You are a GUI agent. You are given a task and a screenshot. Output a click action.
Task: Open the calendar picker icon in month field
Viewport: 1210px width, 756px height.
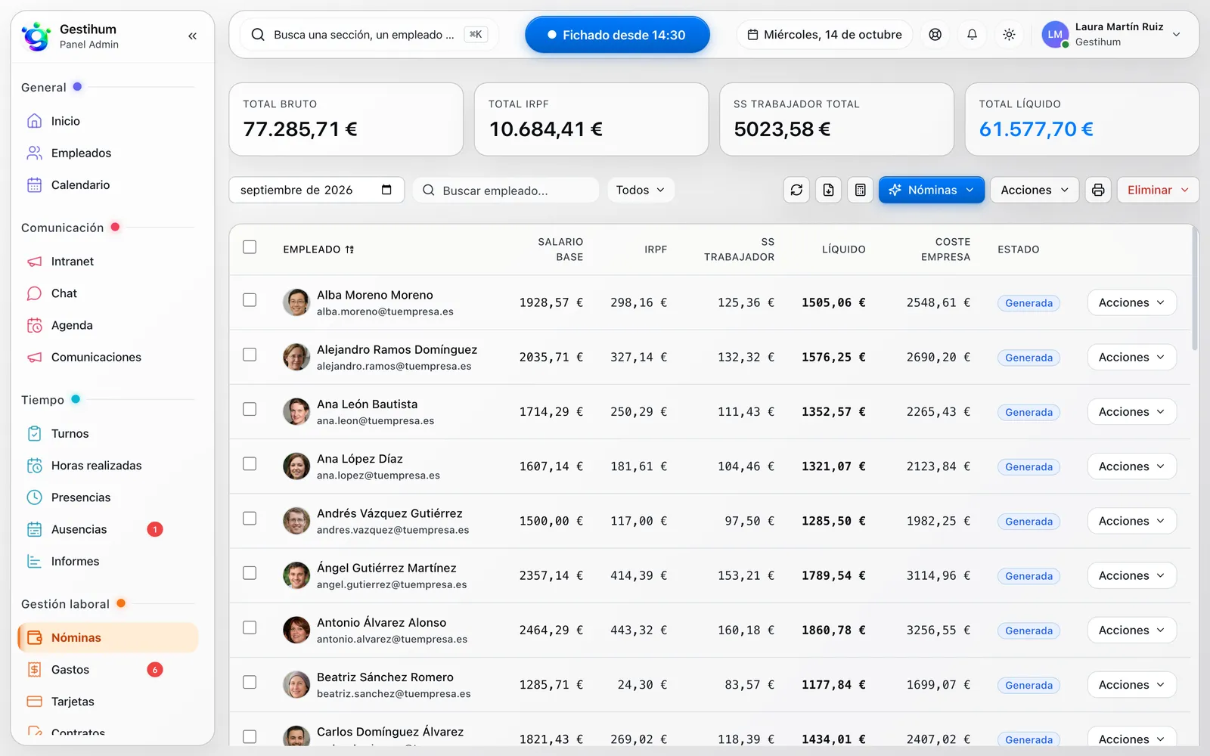(x=386, y=190)
